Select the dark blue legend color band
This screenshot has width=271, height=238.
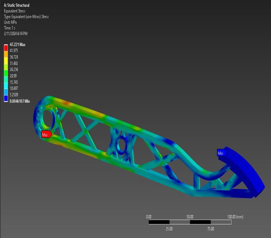pyautogui.click(x=6, y=99)
